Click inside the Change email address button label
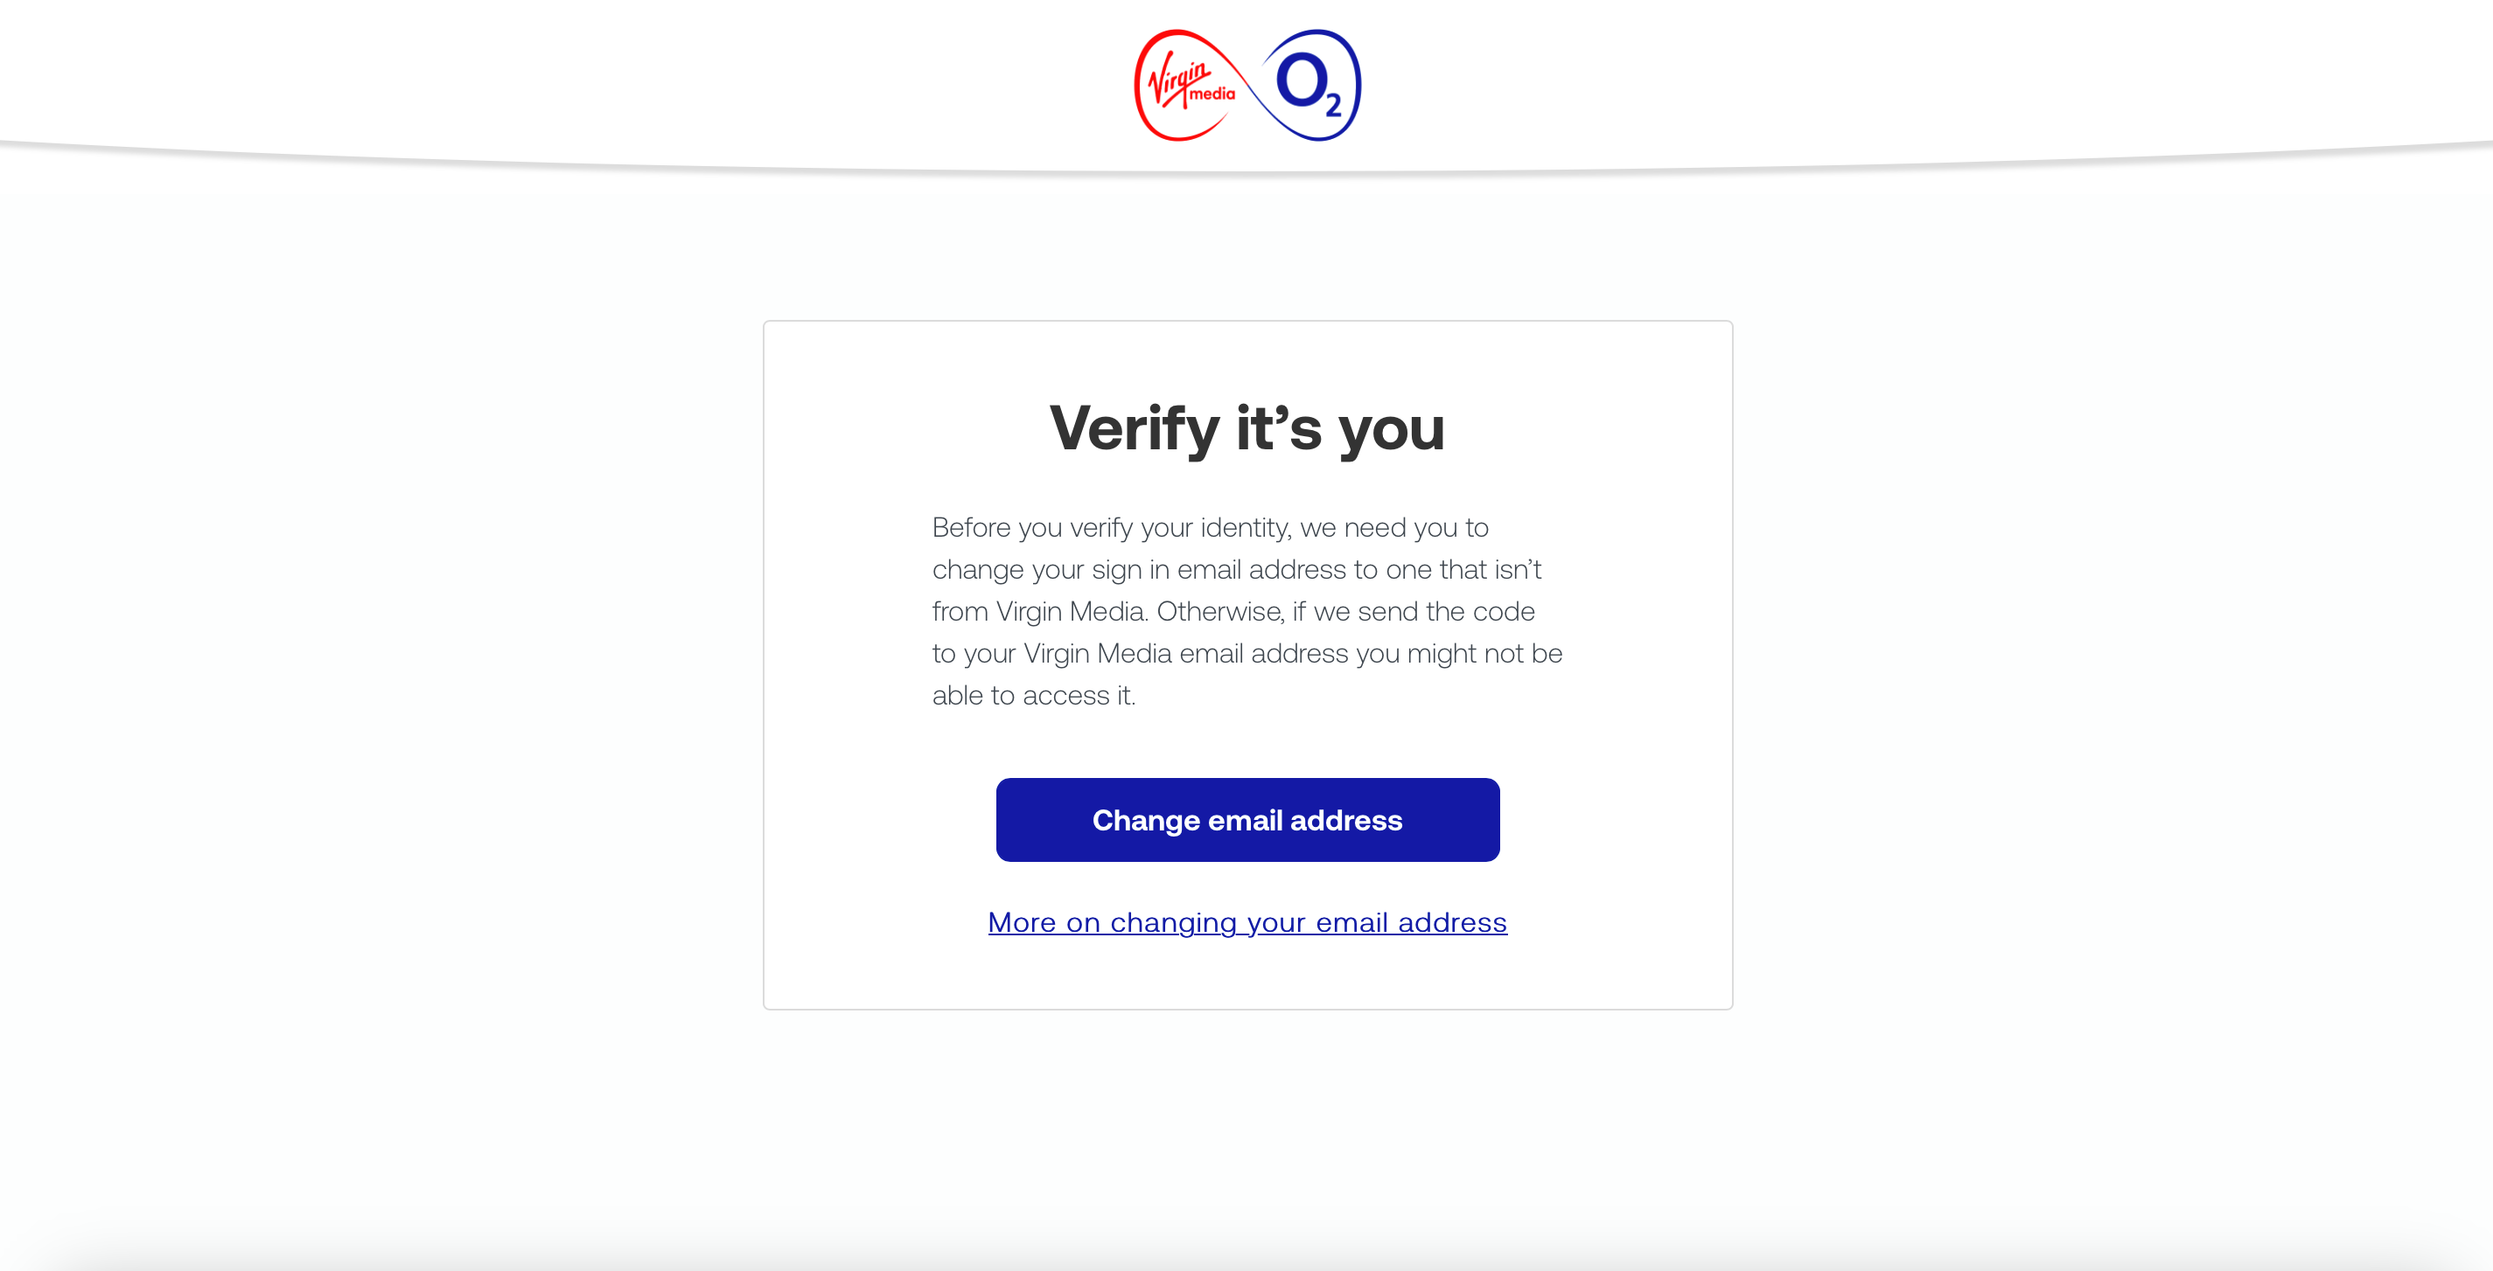 (1246, 819)
